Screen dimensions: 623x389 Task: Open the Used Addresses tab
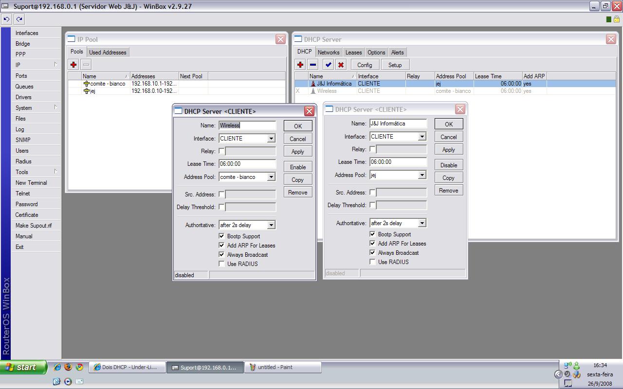(x=108, y=53)
